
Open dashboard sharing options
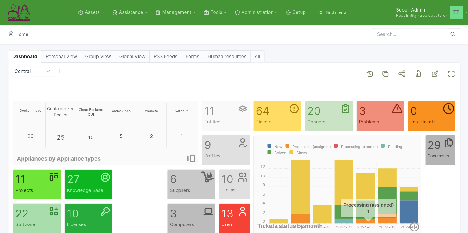click(402, 74)
